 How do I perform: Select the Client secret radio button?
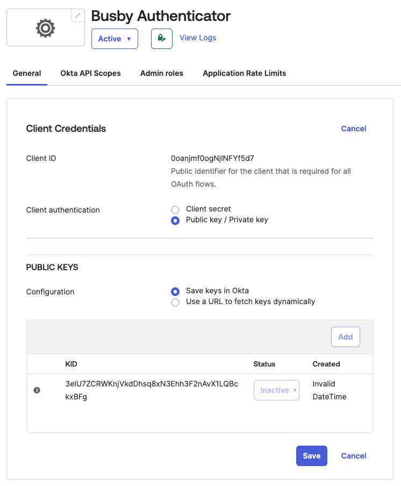click(x=175, y=210)
